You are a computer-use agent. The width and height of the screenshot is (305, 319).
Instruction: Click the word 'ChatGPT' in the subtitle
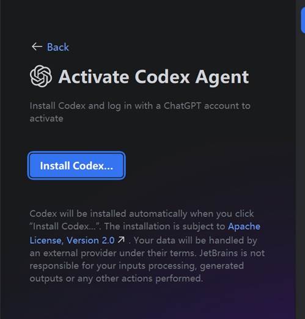pyautogui.click(x=182, y=106)
